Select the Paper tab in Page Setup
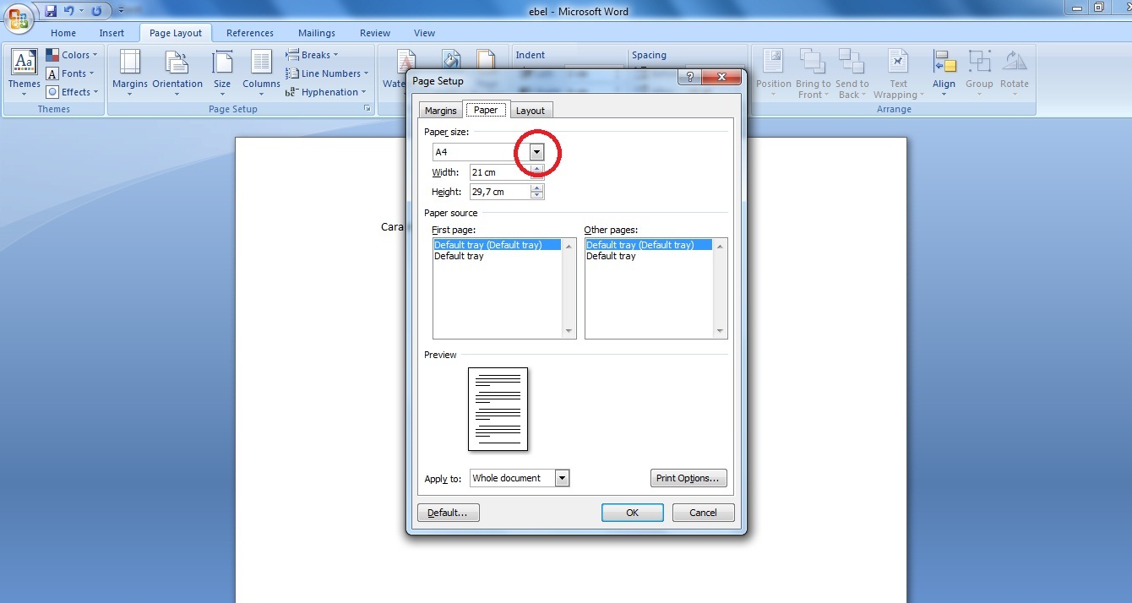The image size is (1132, 603). [x=486, y=110]
